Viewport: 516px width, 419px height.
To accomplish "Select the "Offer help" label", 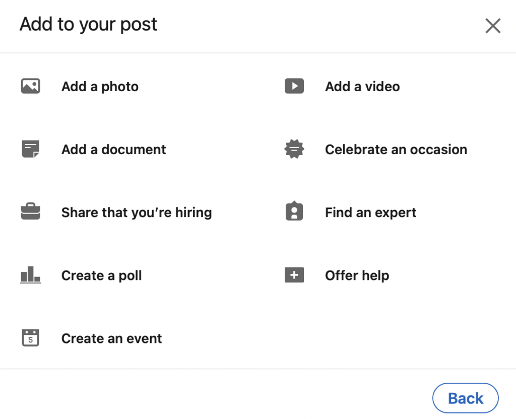I will [x=357, y=275].
